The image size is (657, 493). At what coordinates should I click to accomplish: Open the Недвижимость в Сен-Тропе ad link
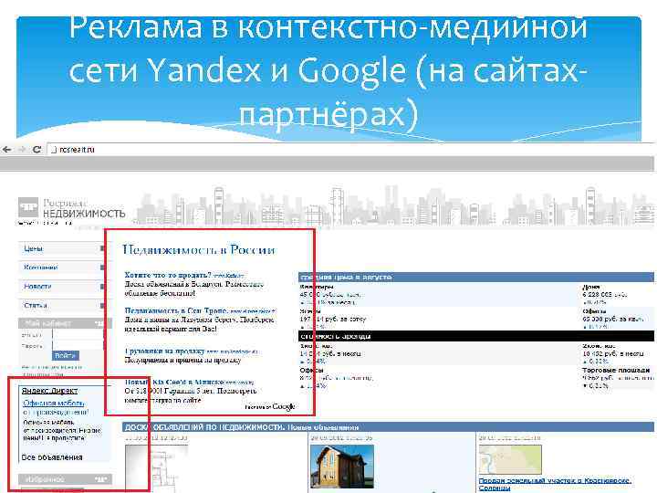click(176, 310)
